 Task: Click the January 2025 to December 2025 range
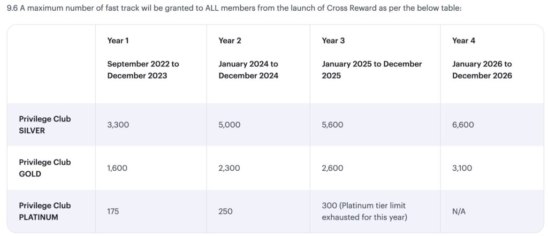click(372, 70)
